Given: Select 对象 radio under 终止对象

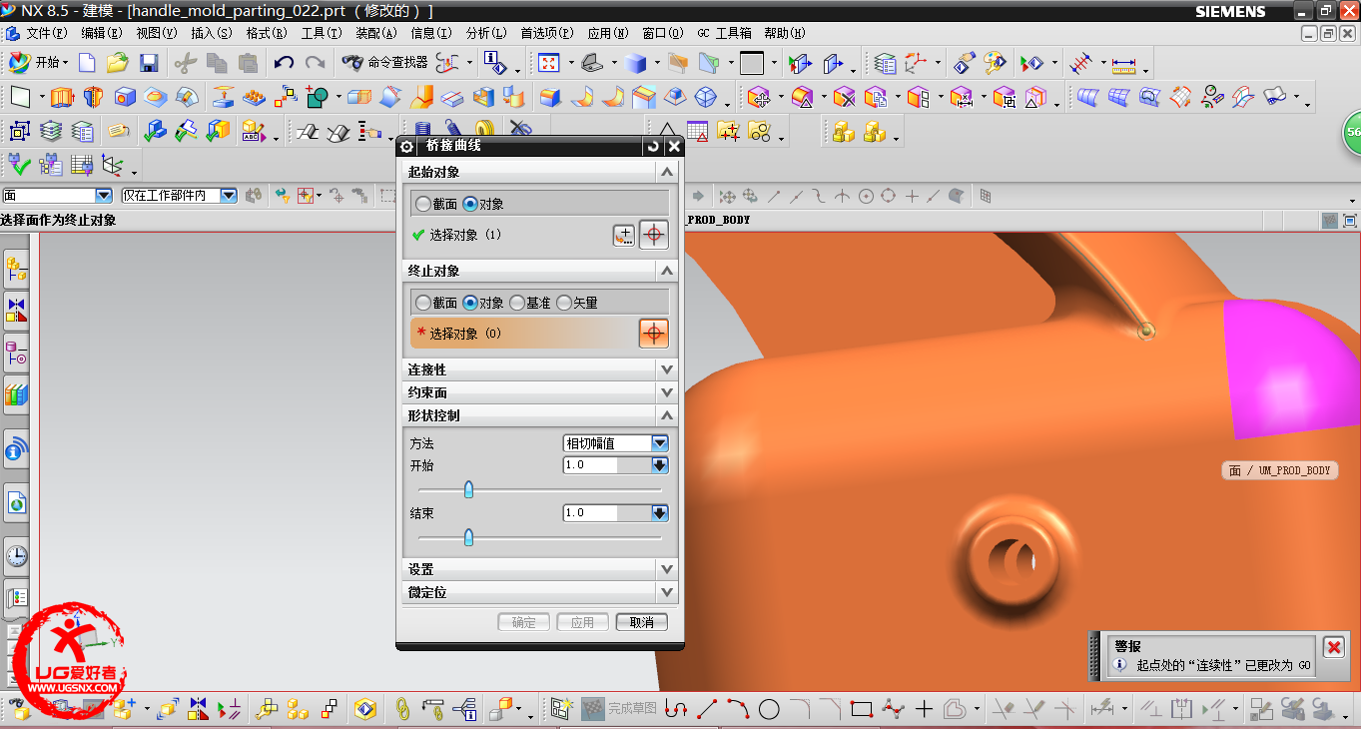Looking at the screenshot, I should 470,303.
